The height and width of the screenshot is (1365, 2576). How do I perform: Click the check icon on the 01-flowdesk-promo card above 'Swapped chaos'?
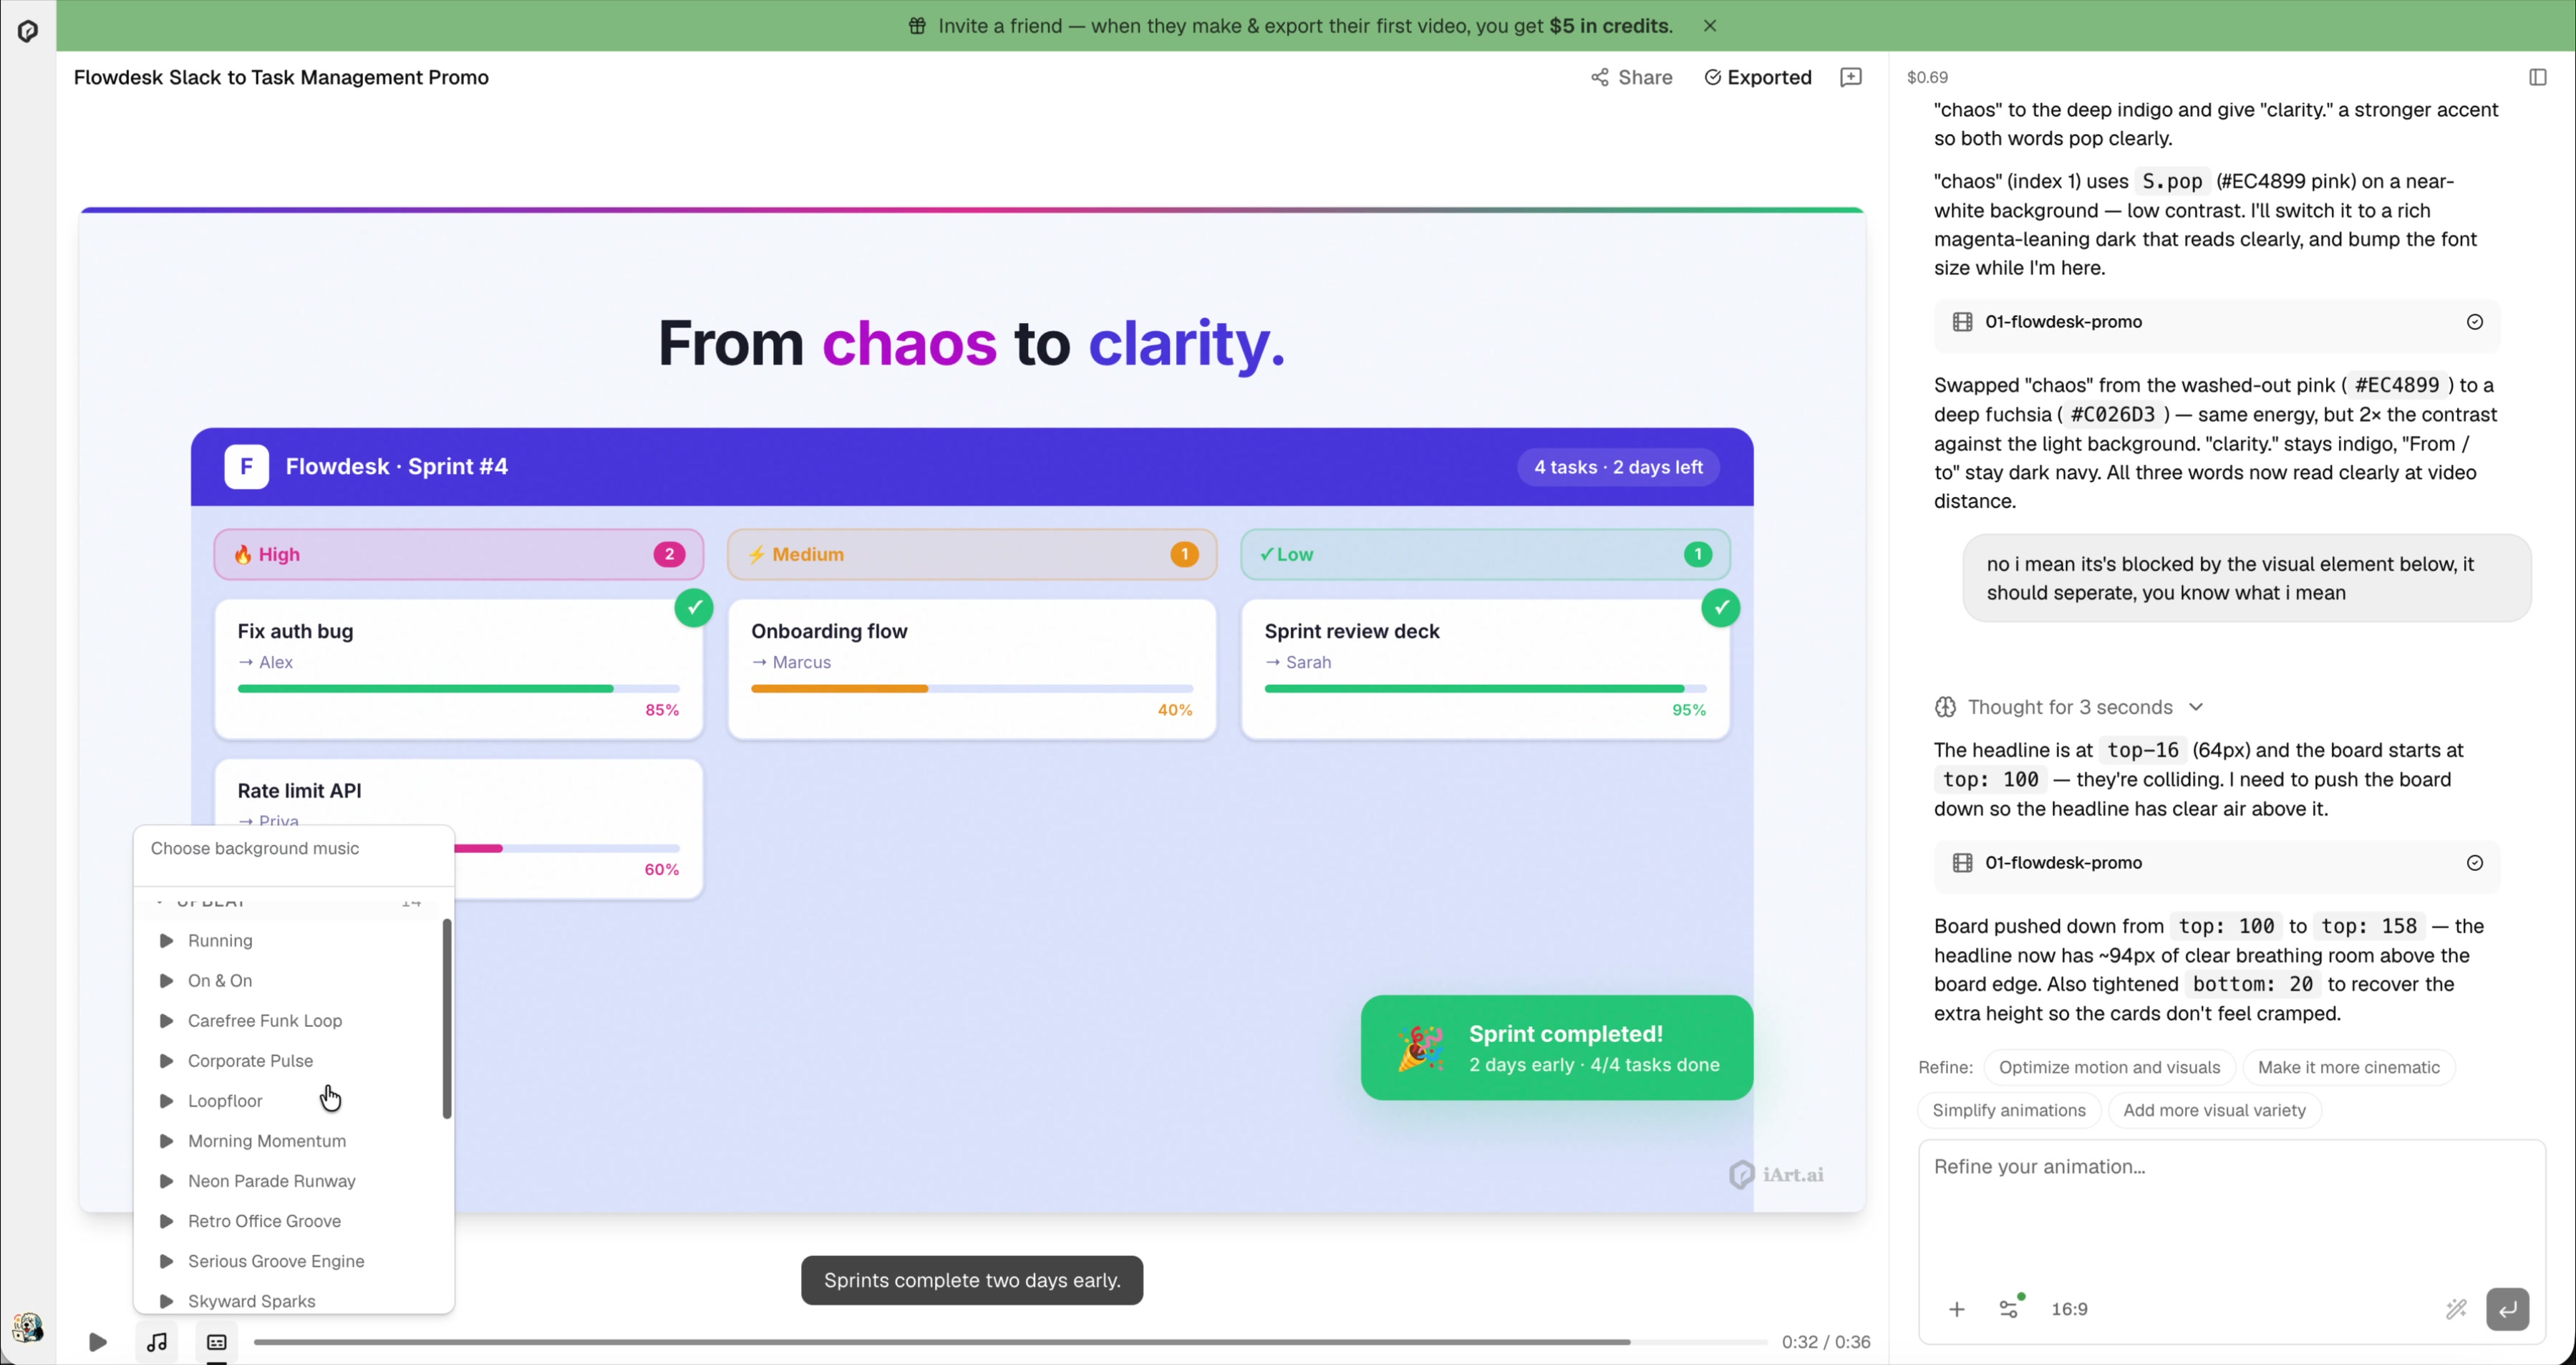pyautogui.click(x=2474, y=322)
